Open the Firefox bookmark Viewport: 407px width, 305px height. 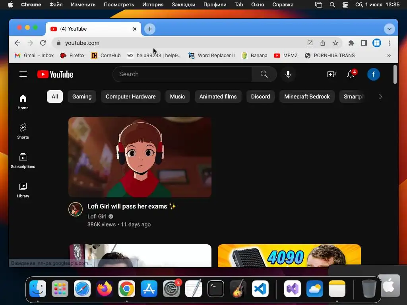(72, 56)
